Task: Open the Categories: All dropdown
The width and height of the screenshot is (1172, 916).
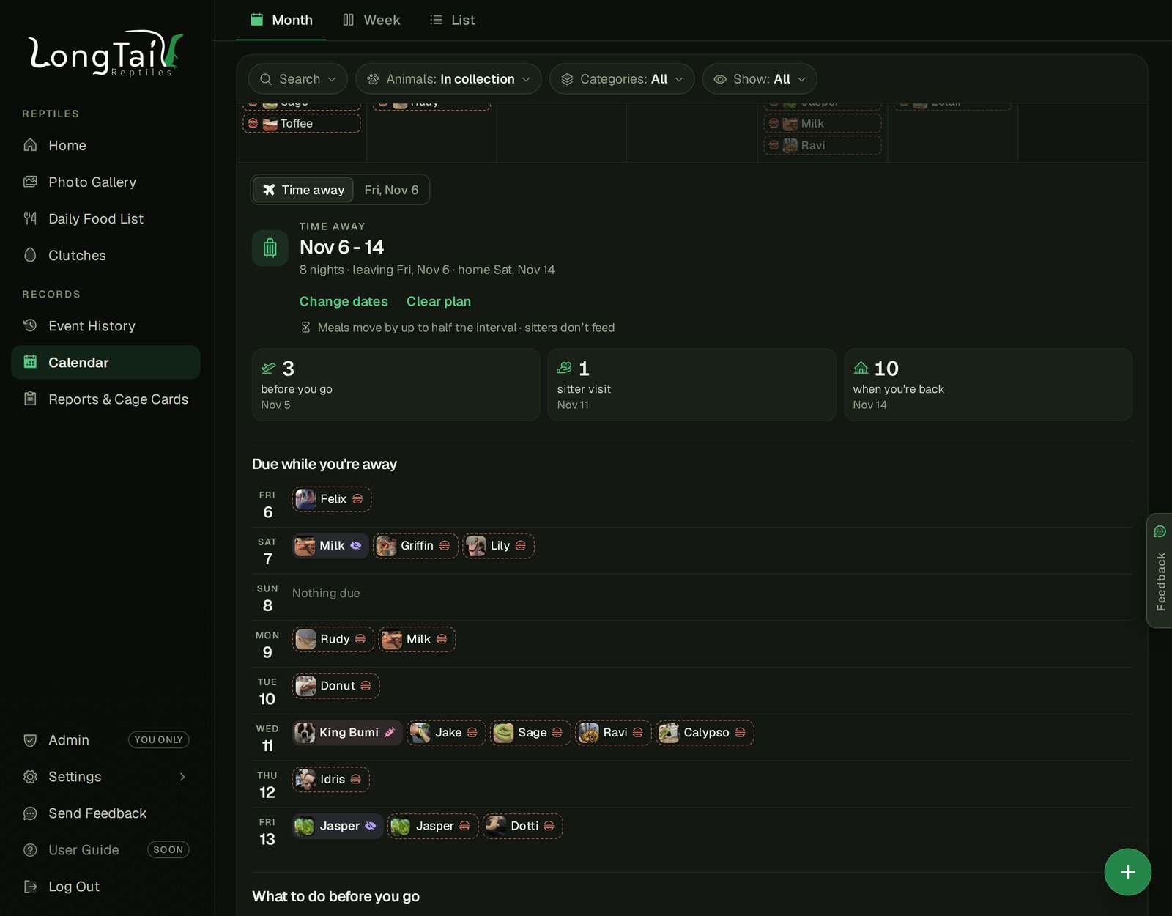Action: (622, 79)
